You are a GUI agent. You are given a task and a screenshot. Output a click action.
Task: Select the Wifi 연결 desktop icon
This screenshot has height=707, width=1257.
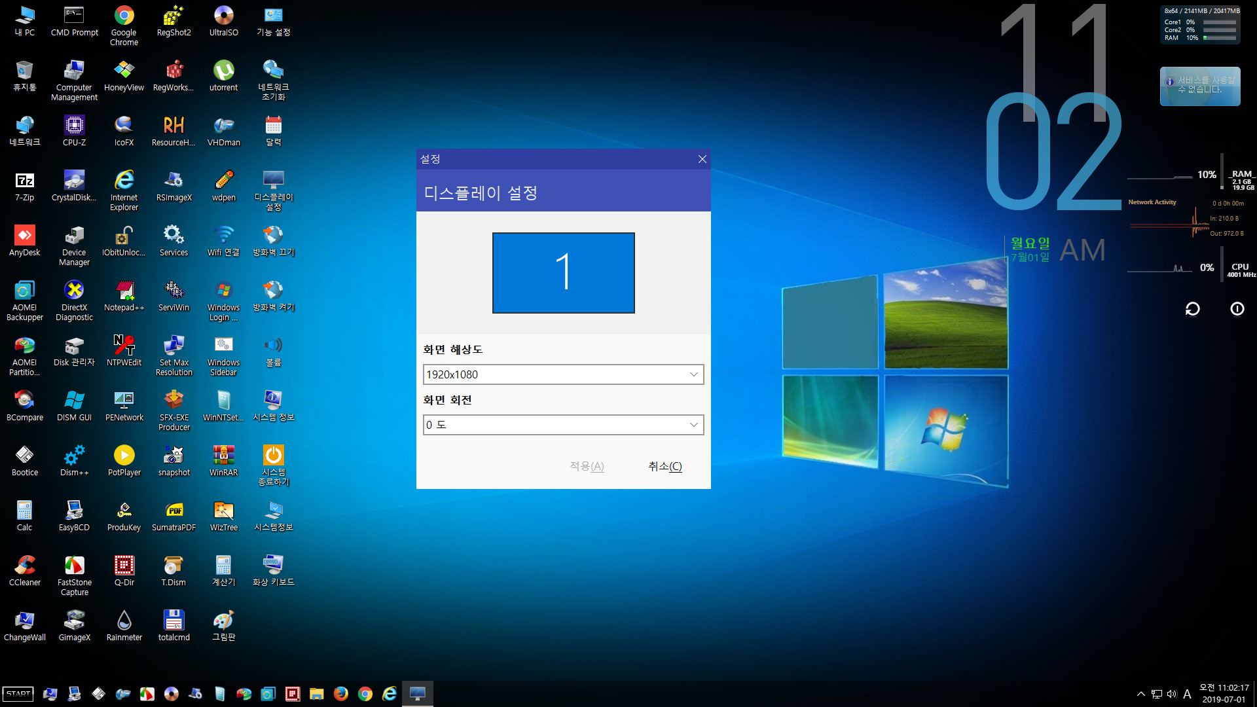coord(224,242)
